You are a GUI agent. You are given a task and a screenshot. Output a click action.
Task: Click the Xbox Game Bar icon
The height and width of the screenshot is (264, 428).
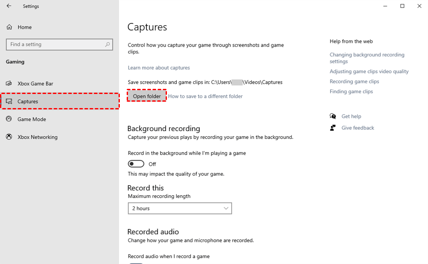[x=9, y=83]
